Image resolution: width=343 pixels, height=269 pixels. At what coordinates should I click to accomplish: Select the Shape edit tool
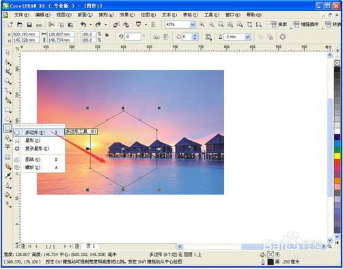8,62
